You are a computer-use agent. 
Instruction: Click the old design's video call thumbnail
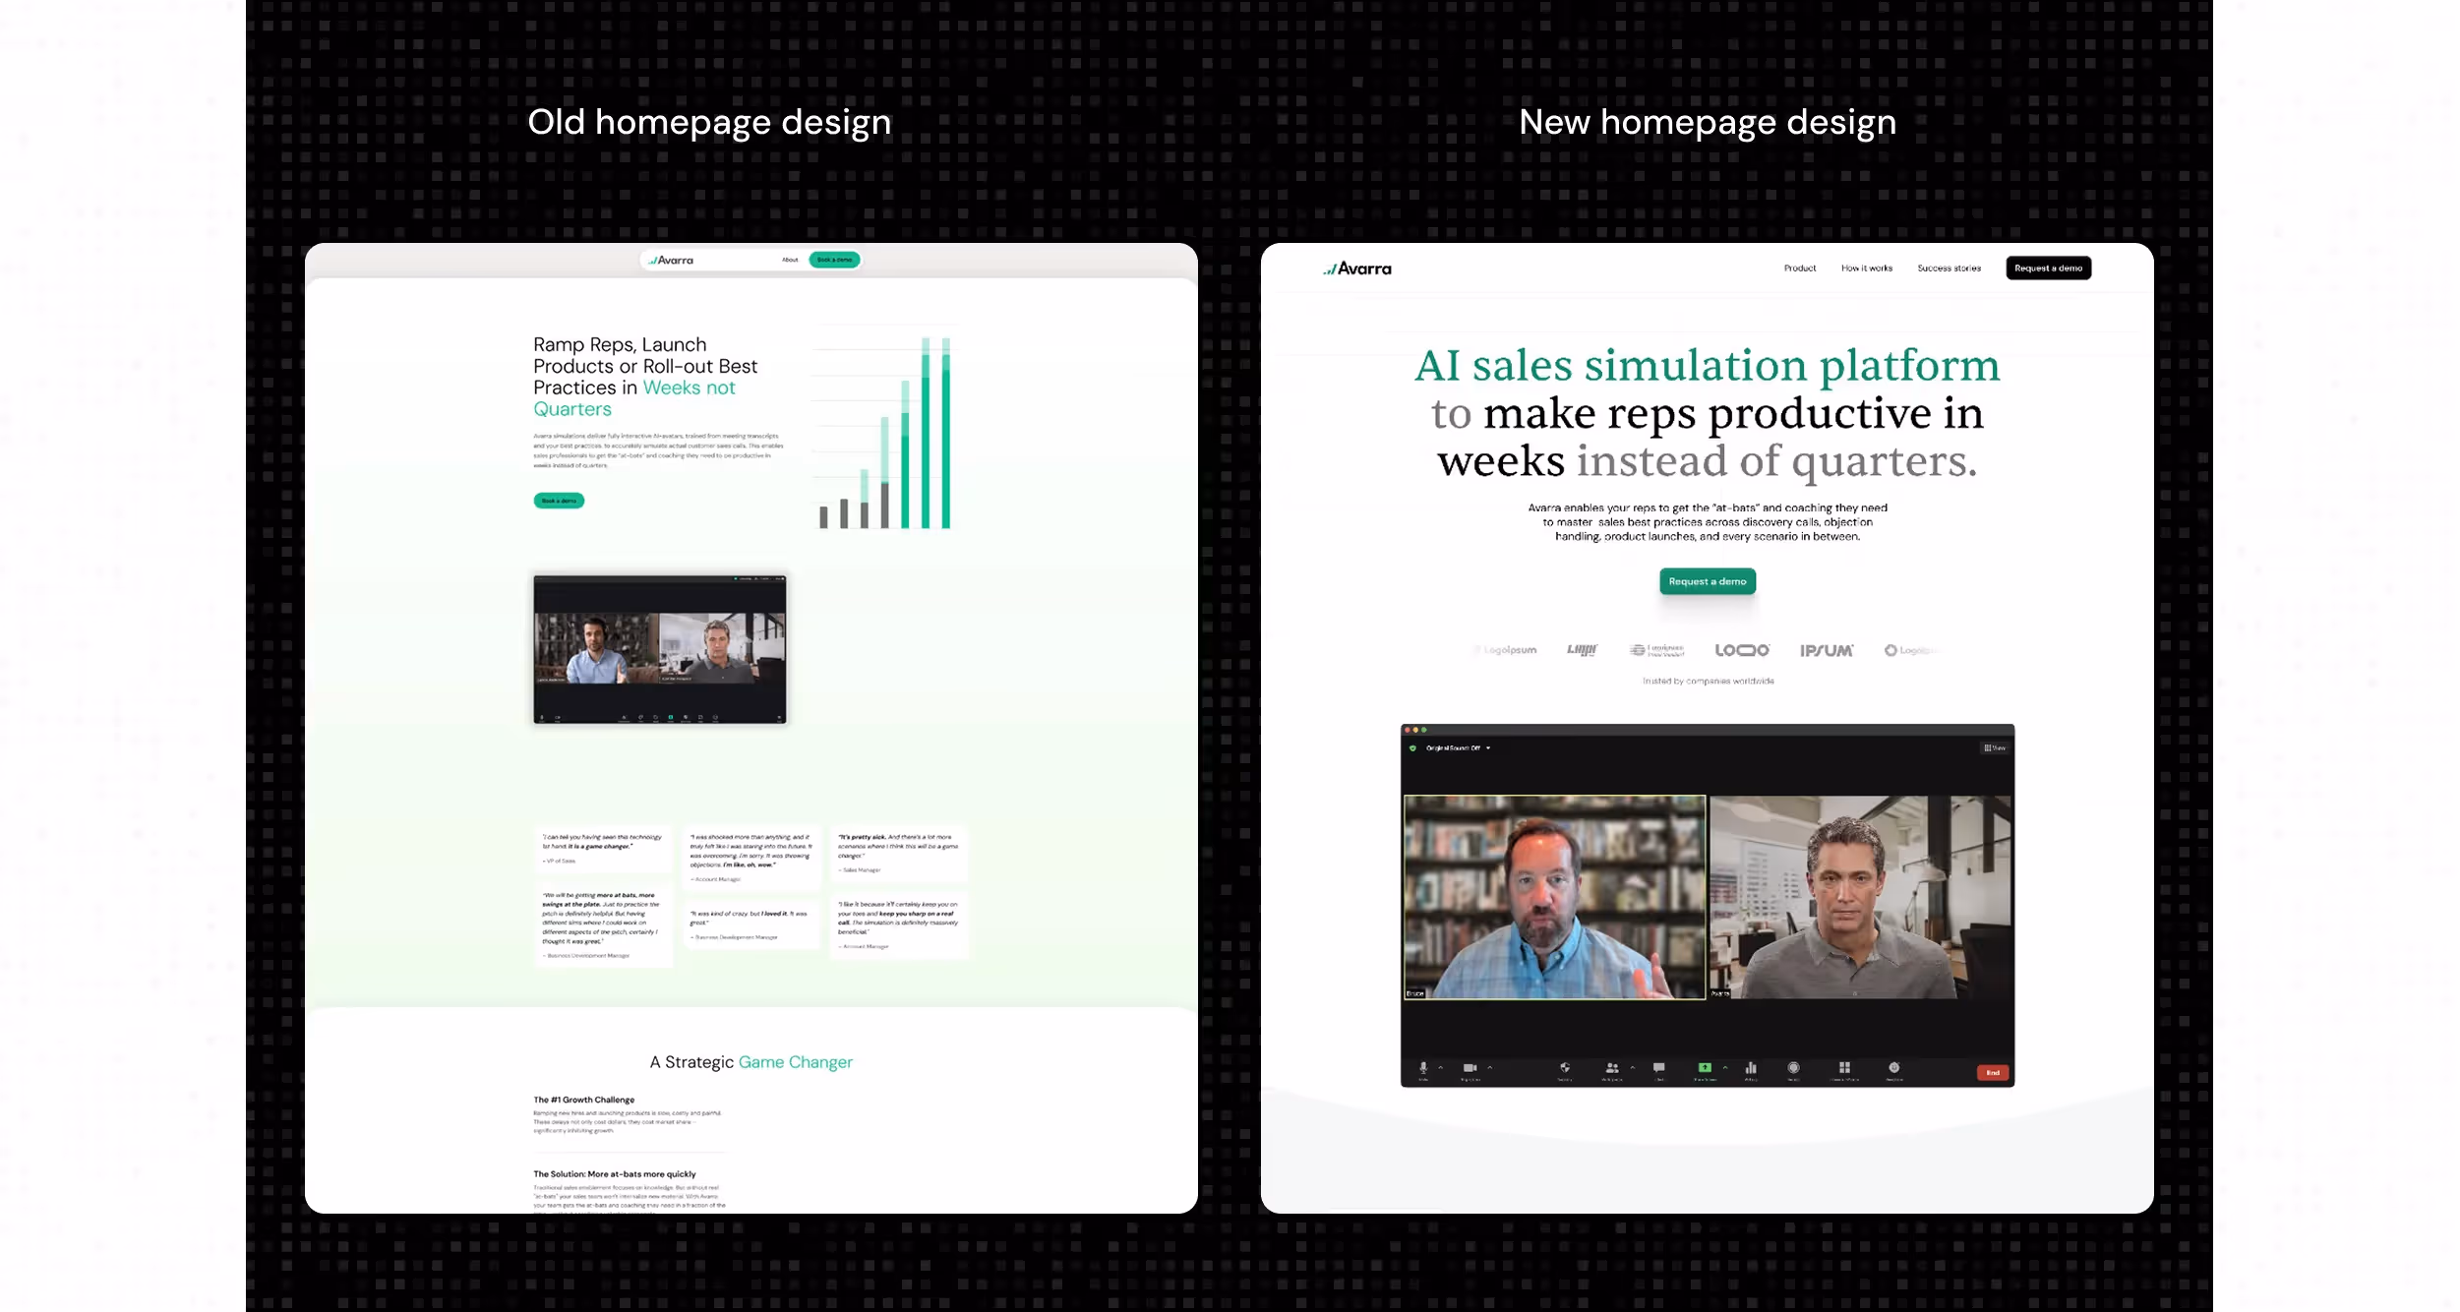point(659,650)
